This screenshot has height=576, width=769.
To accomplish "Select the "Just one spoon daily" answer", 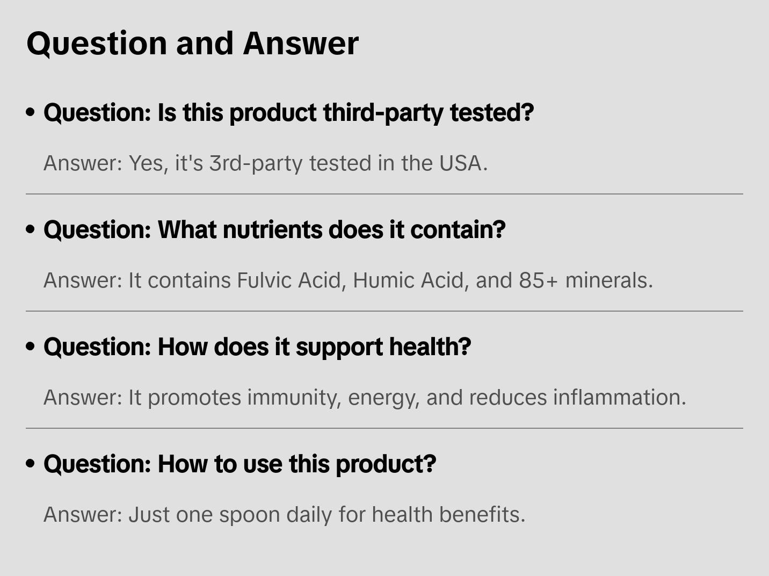I will point(284,515).
